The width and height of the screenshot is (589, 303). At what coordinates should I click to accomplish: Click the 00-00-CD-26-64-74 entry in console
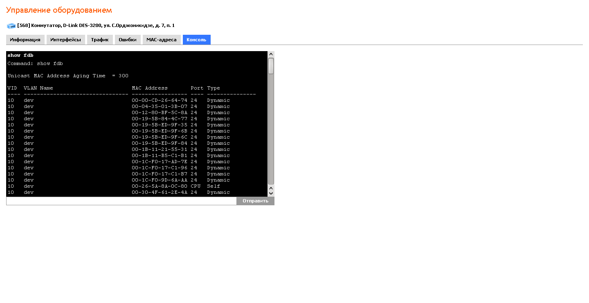[x=160, y=100]
